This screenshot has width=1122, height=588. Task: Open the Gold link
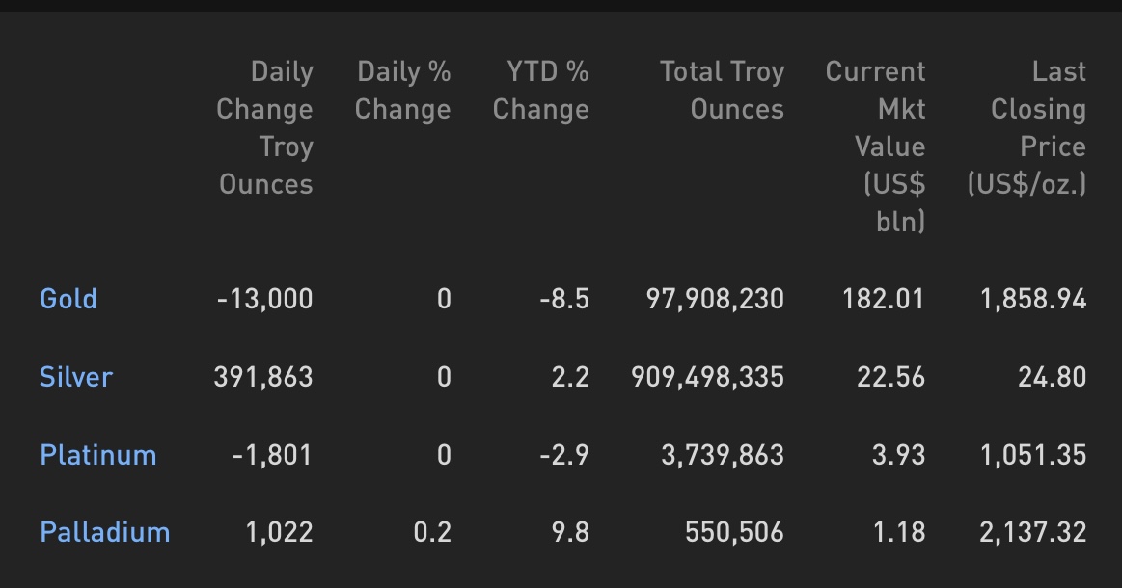pos(68,298)
